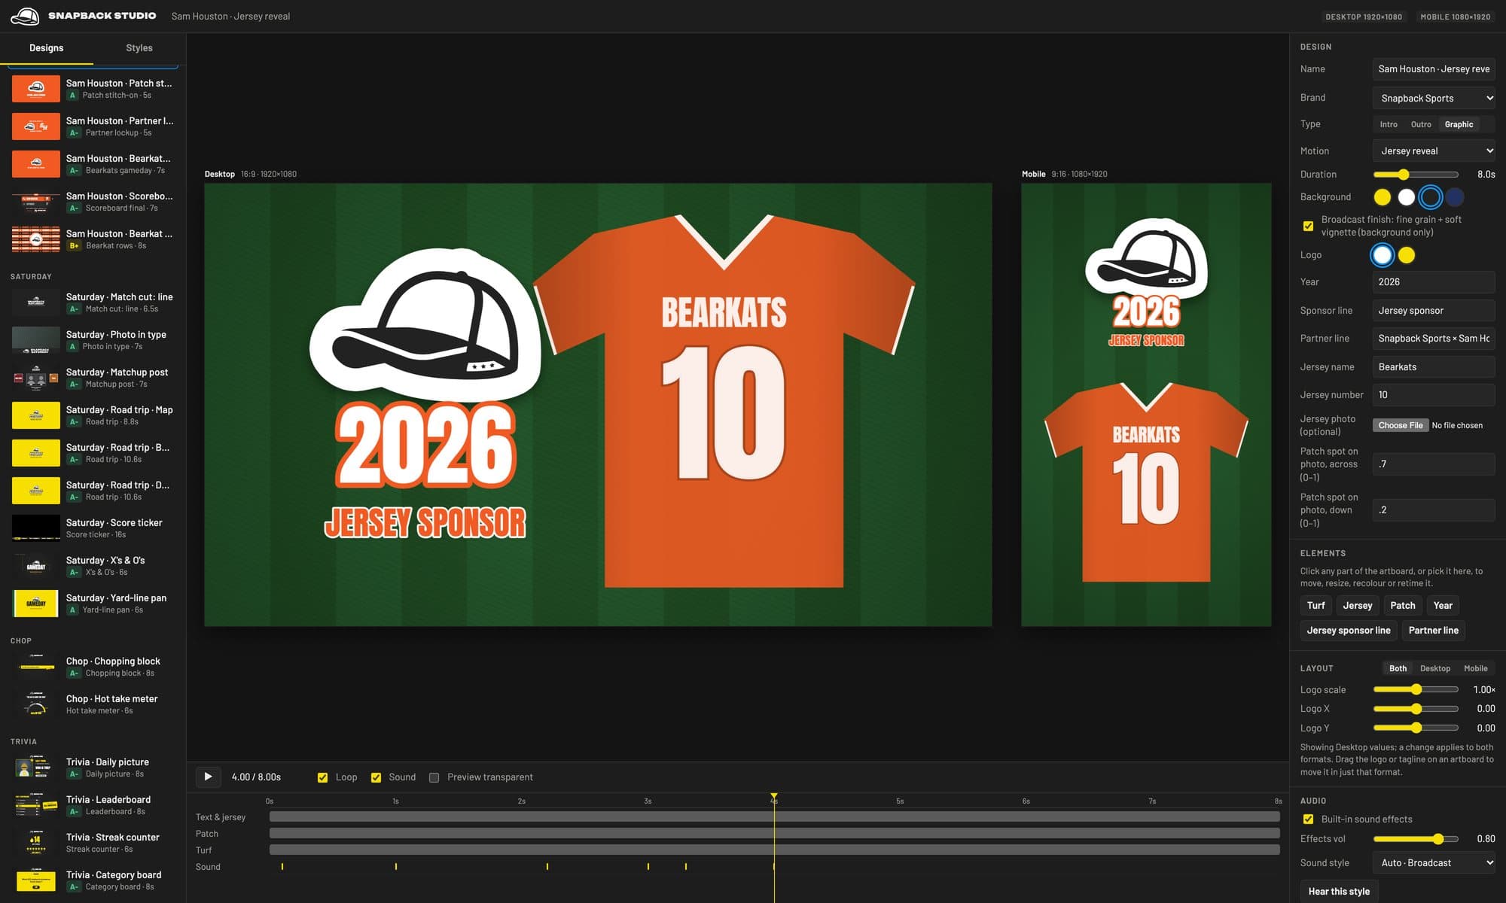Click the Snapback Studio cap logo
Image resolution: width=1506 pixels, height=903 pixels.
point(25,16)
